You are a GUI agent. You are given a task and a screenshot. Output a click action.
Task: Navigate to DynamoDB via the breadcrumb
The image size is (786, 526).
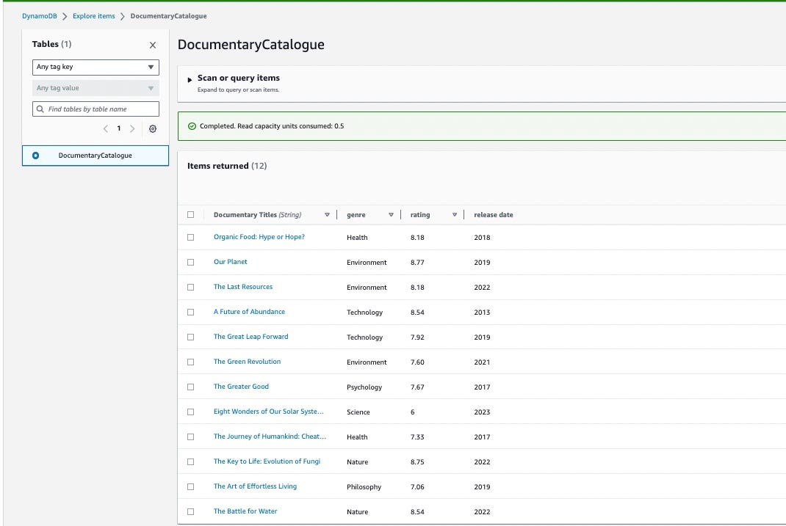click(40, 15)
